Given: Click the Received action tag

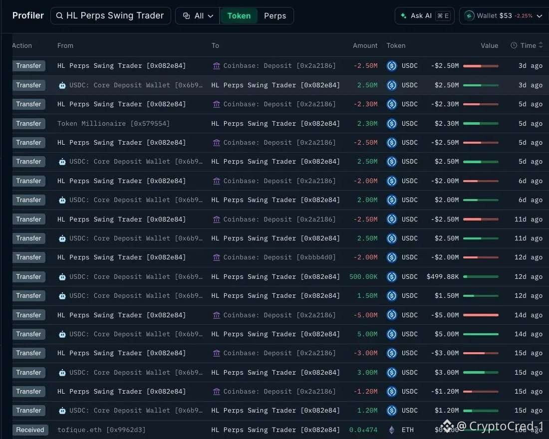Looking at the screenshot, I should click(30, 430).
